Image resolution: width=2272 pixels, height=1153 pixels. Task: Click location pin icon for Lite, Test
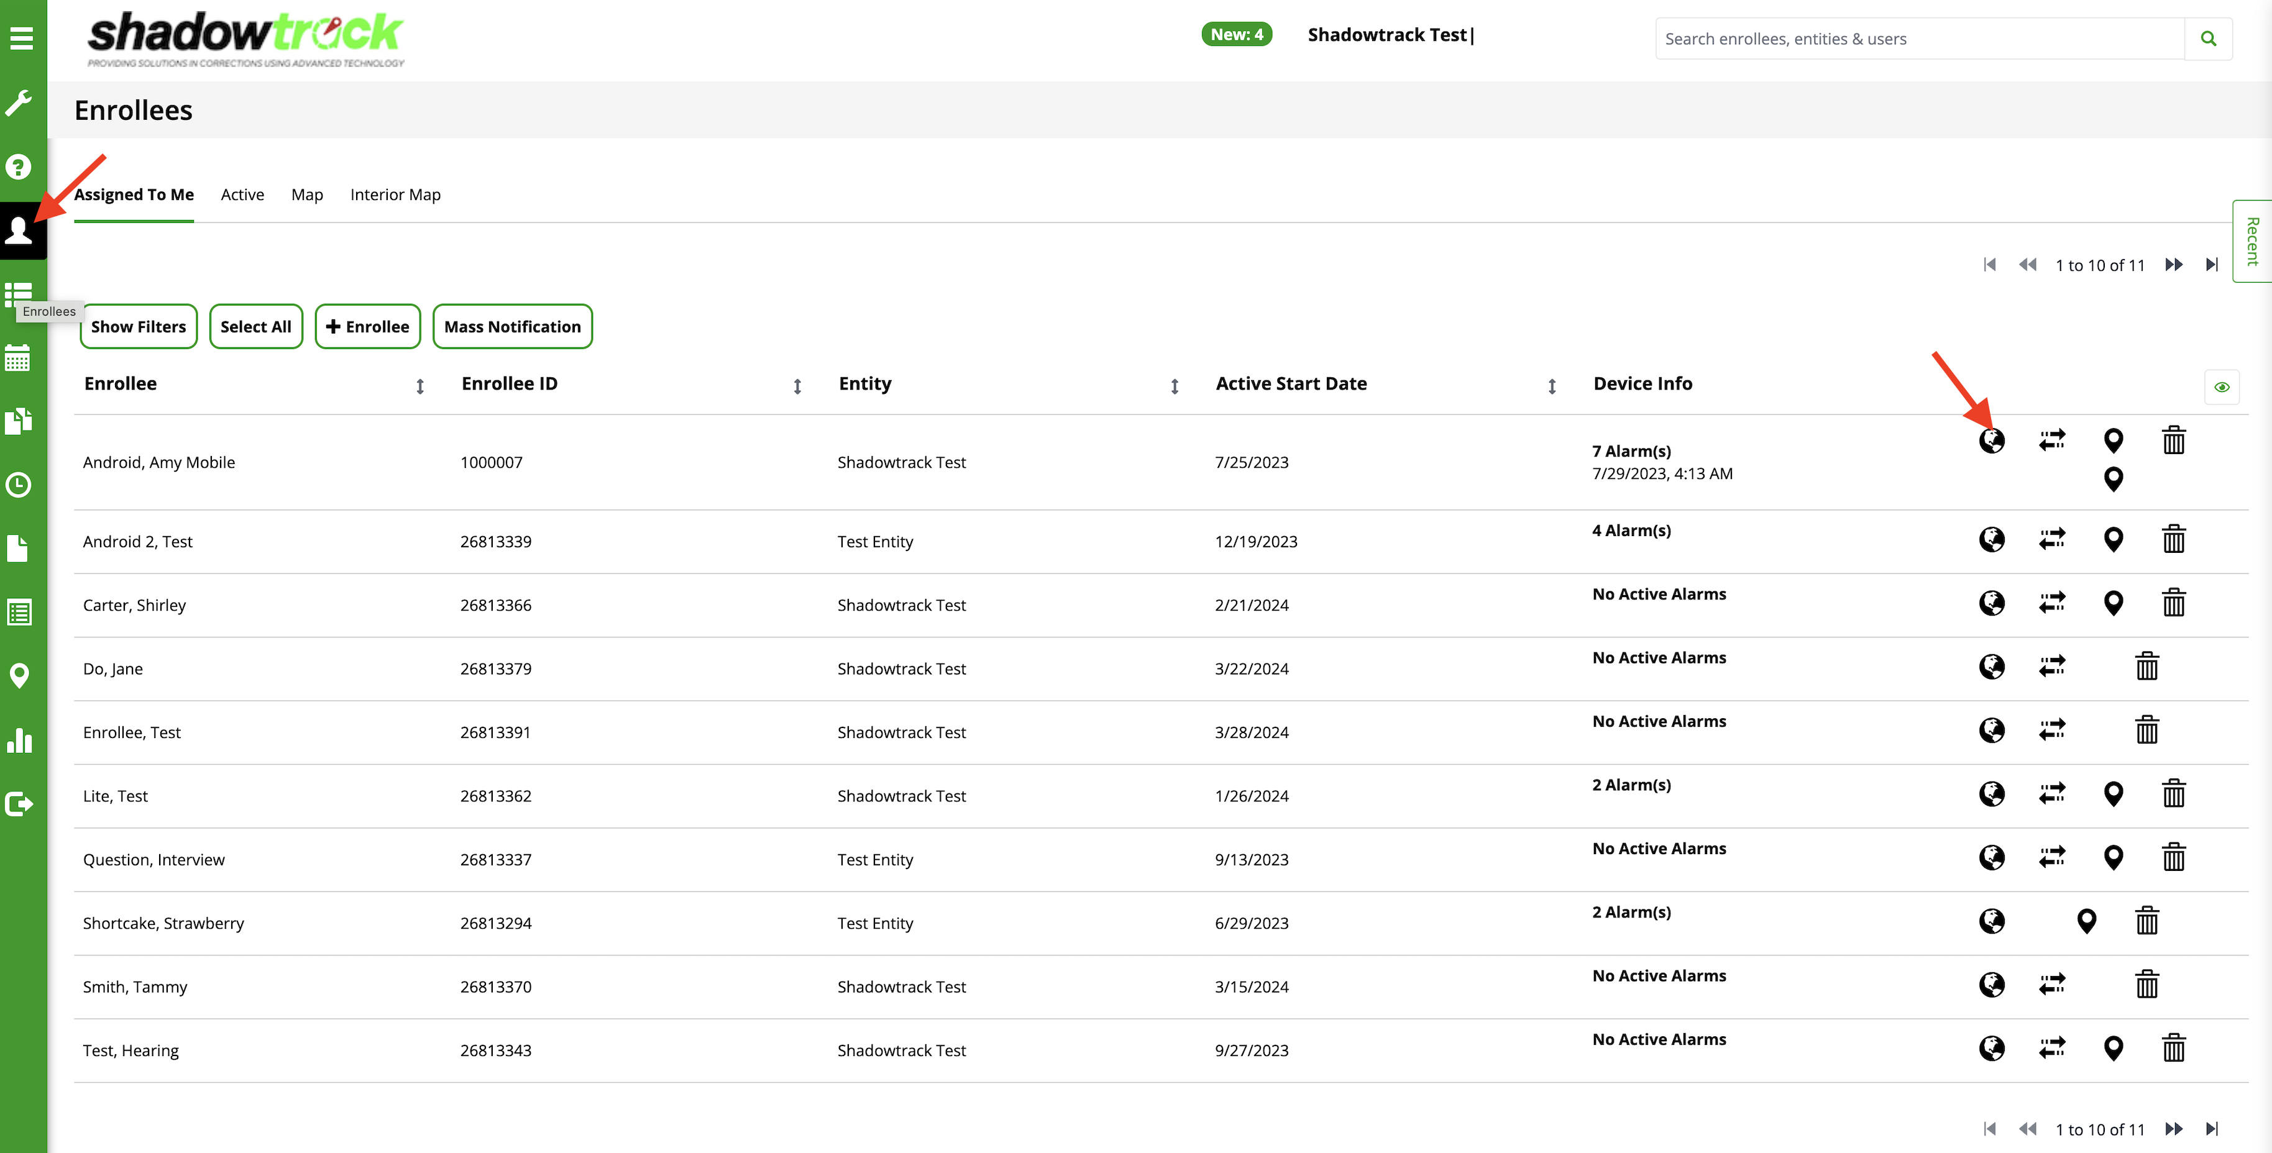point(2114,794)
